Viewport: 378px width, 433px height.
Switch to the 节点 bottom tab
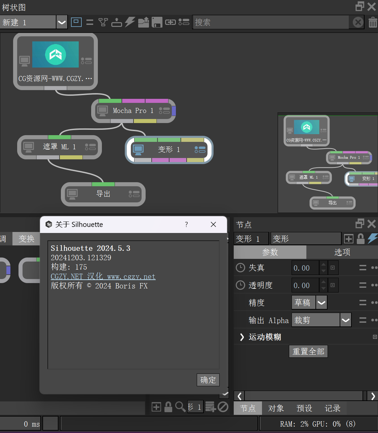tap(248, 408)
